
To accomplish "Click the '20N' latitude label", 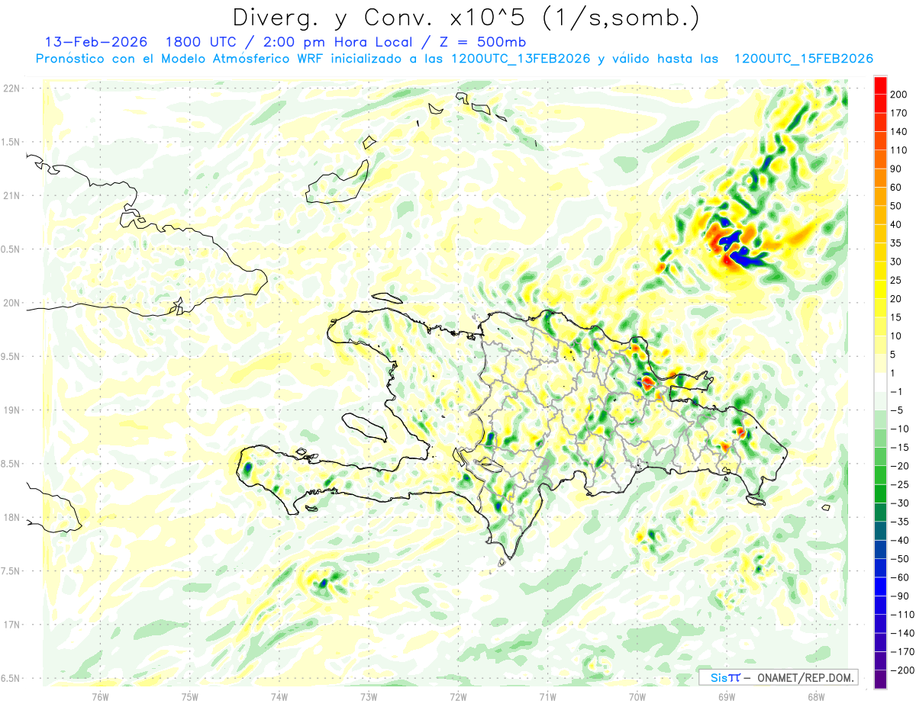I will point(11,303).
